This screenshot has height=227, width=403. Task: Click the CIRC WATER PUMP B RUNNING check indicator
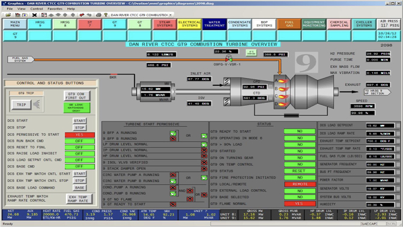[173, 181]
